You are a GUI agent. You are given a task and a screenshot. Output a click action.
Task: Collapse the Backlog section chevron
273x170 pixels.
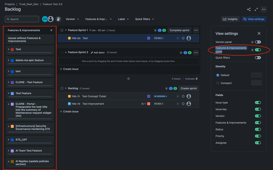66,88
